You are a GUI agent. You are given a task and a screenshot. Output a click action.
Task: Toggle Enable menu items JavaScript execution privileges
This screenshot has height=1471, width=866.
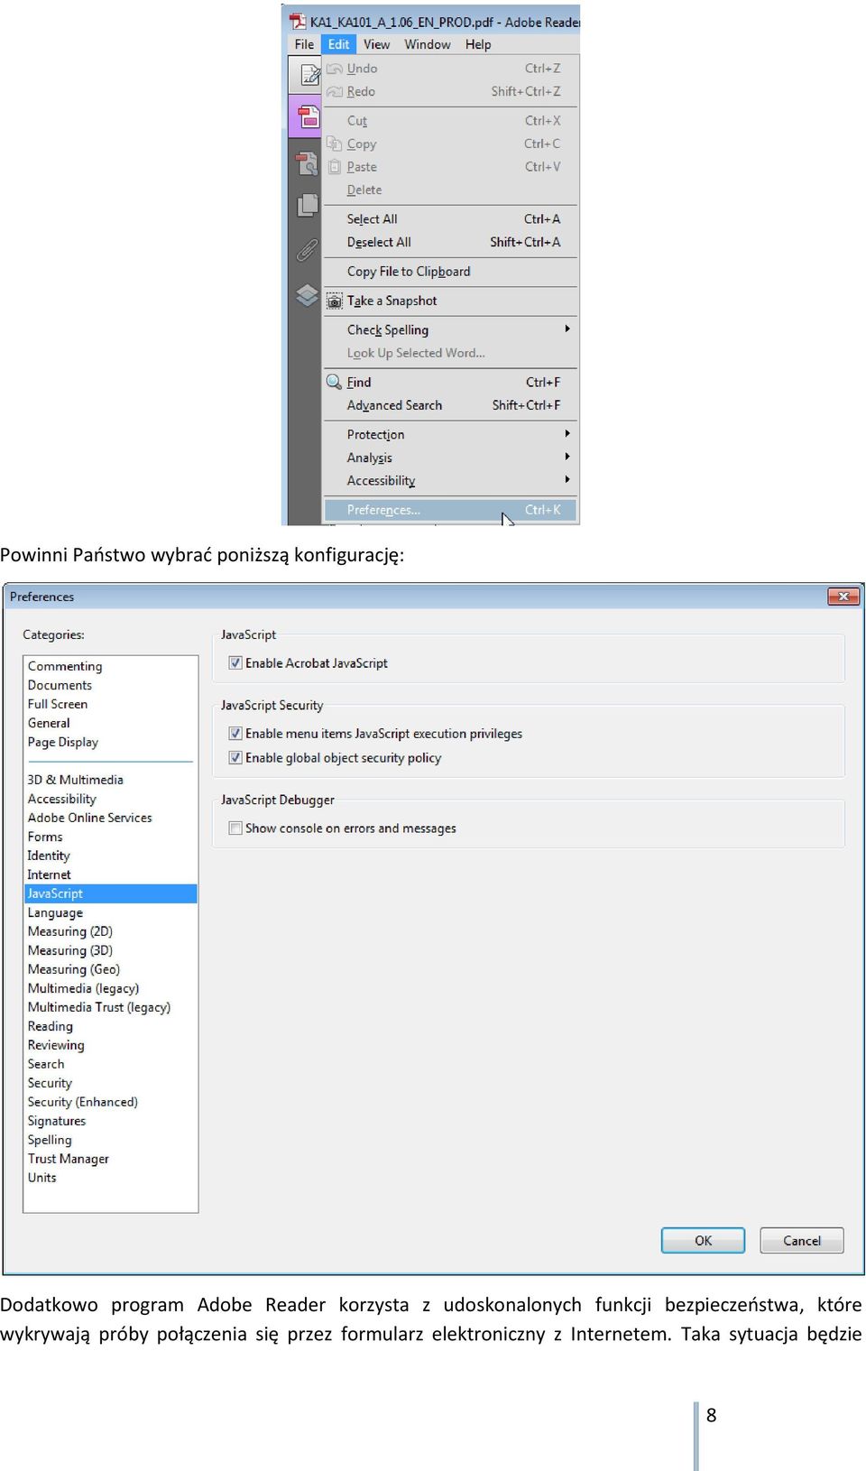[x=235, y=734]
